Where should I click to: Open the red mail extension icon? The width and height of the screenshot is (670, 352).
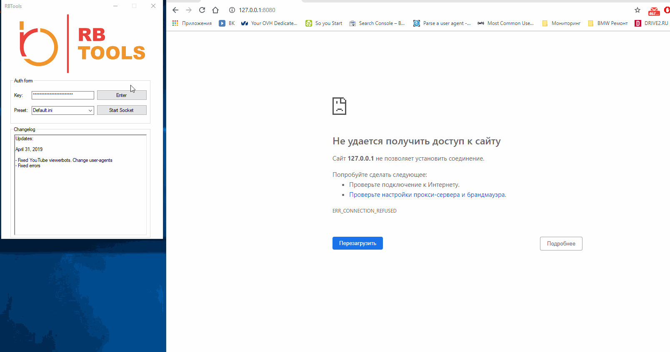[x=654, y=11]
